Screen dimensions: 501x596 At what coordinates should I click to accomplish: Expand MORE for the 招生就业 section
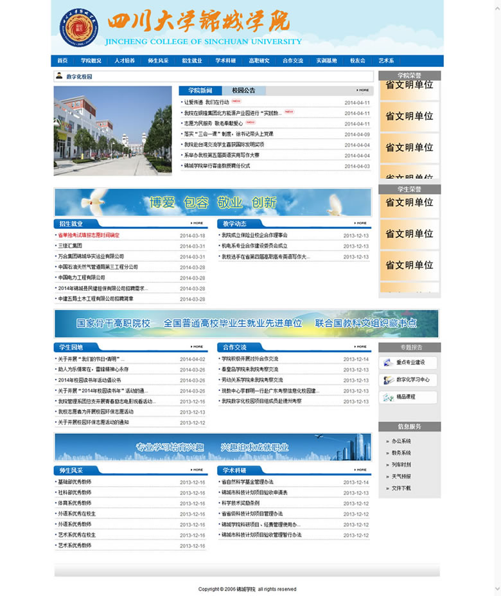point(197,224)
